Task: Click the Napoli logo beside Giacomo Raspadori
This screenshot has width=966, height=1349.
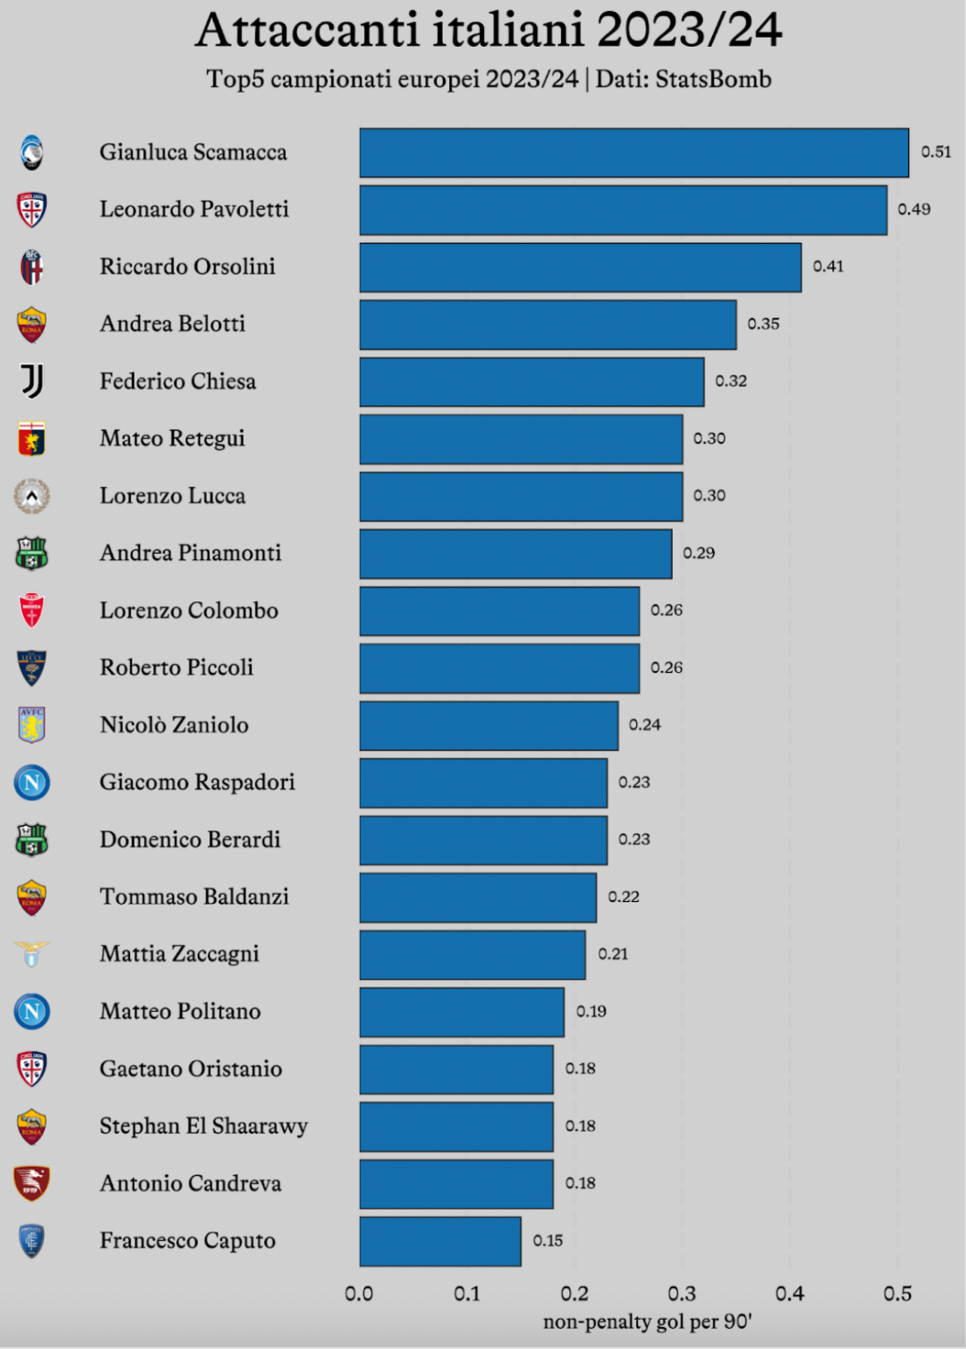Action: click(x=32, y=782)
